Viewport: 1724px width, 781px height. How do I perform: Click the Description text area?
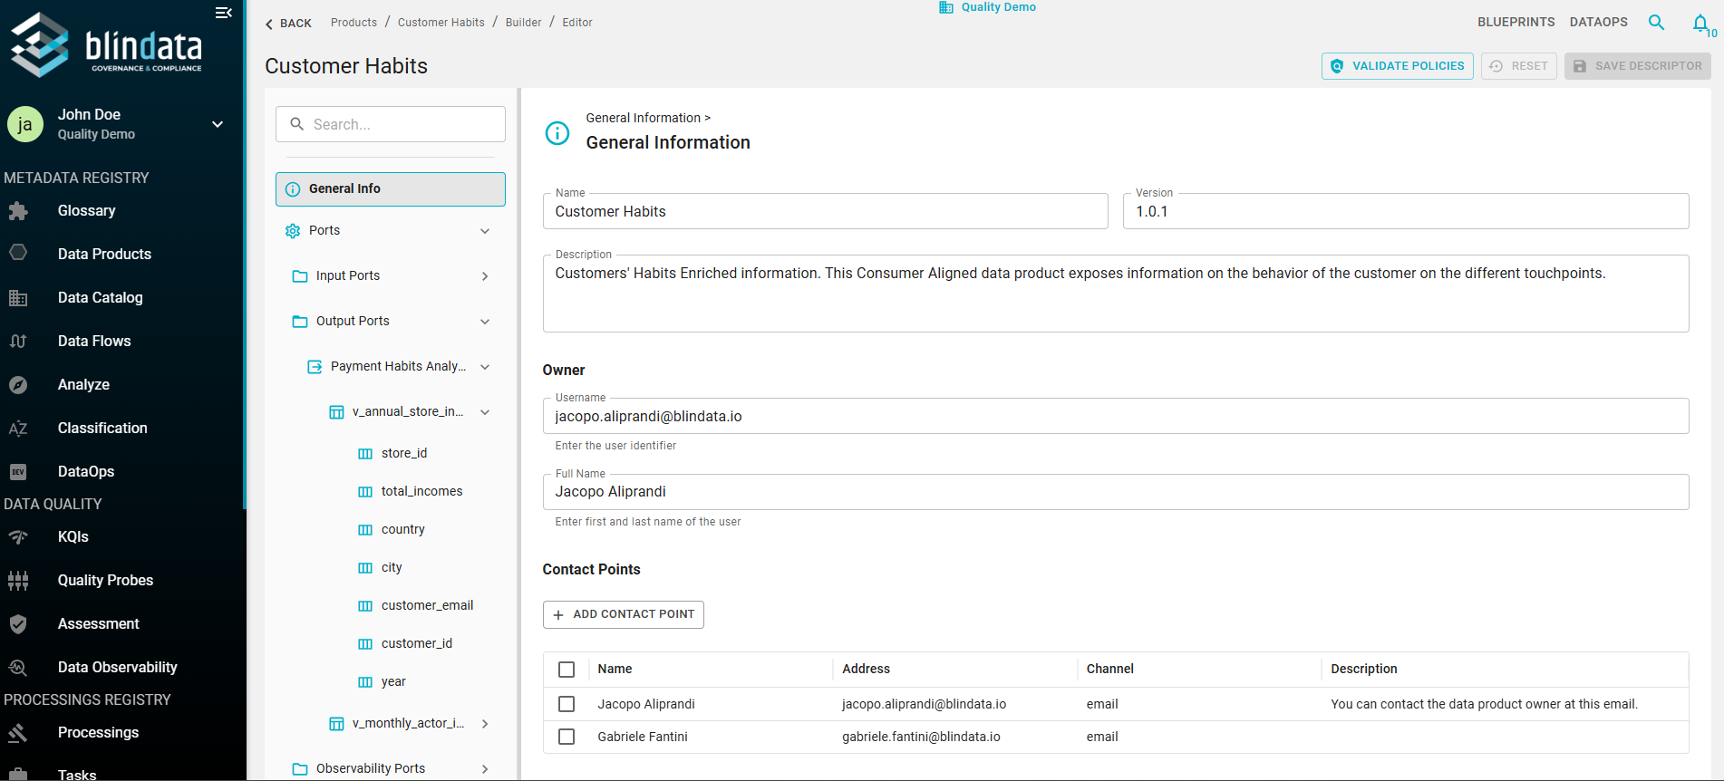pos(1116,294)
